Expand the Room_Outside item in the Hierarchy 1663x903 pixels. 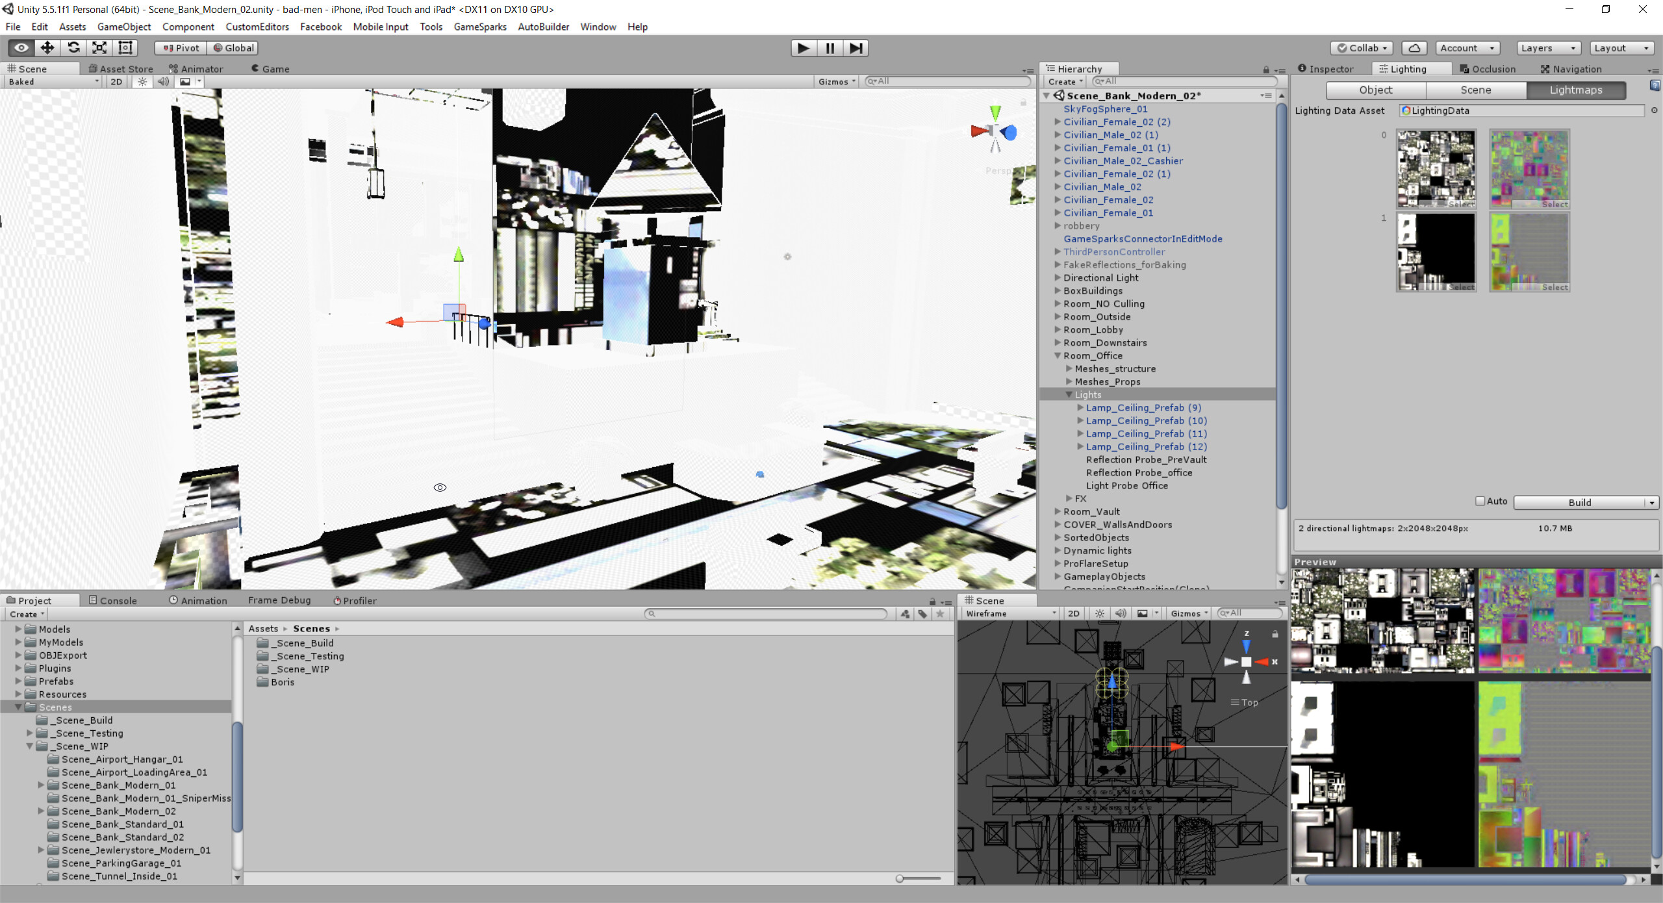[1058, 317]
